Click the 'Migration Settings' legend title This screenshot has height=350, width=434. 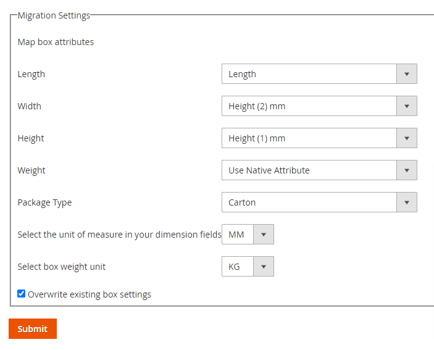click(54, 15)
